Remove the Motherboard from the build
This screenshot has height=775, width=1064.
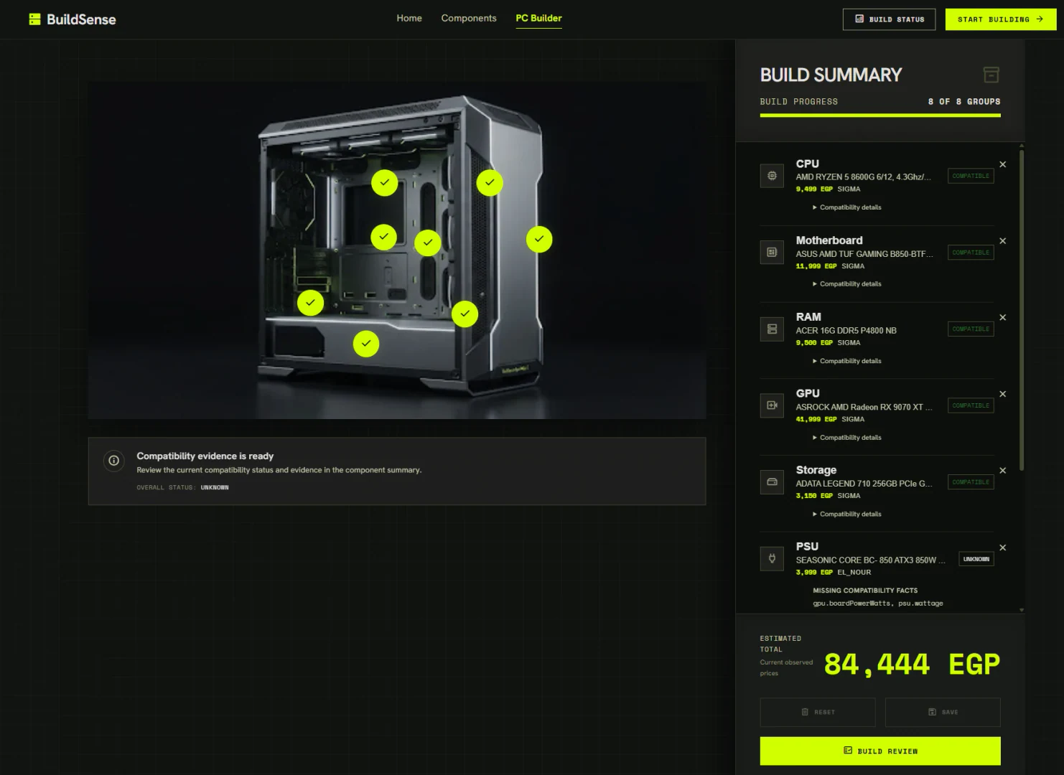1003,241
